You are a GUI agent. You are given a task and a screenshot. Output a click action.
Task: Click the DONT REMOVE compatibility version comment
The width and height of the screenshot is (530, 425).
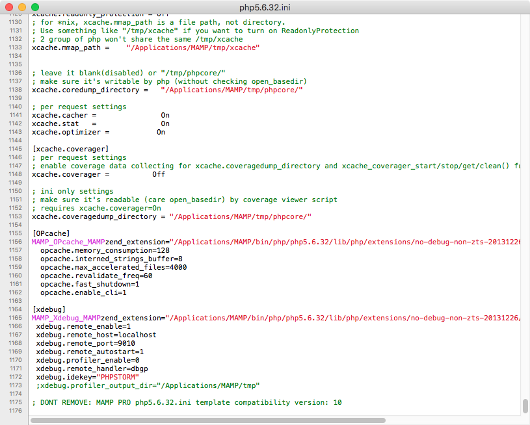point(187,402)
